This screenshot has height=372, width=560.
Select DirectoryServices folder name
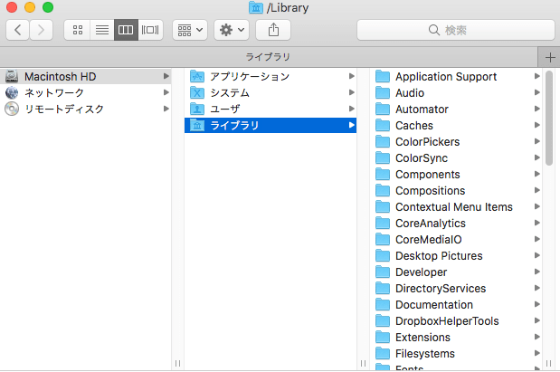tap(441, 289)
